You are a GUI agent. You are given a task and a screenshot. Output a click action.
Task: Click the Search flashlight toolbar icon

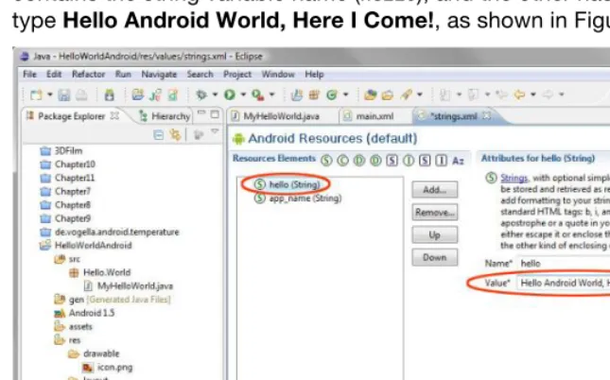click(406, 95)
